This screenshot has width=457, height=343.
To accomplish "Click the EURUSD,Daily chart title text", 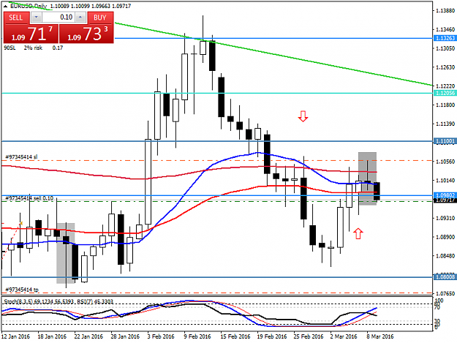I will (29, 6).
